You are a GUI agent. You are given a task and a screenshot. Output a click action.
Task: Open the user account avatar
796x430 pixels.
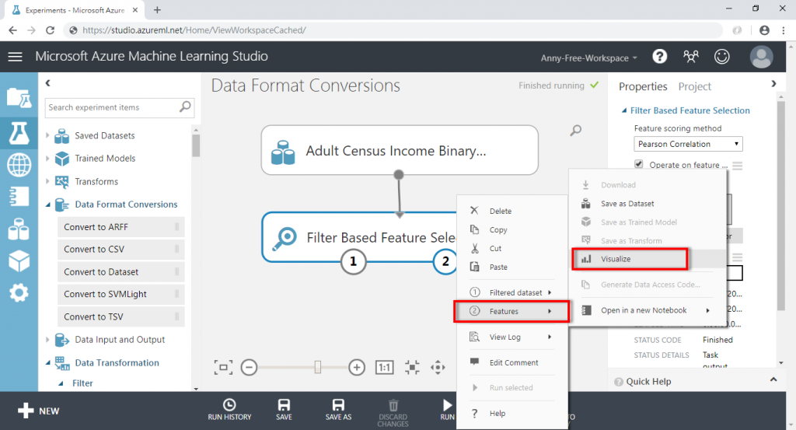[762, 56]
